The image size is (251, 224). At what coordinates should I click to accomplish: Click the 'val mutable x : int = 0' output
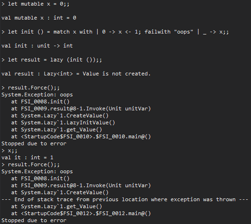pos(39,18)
